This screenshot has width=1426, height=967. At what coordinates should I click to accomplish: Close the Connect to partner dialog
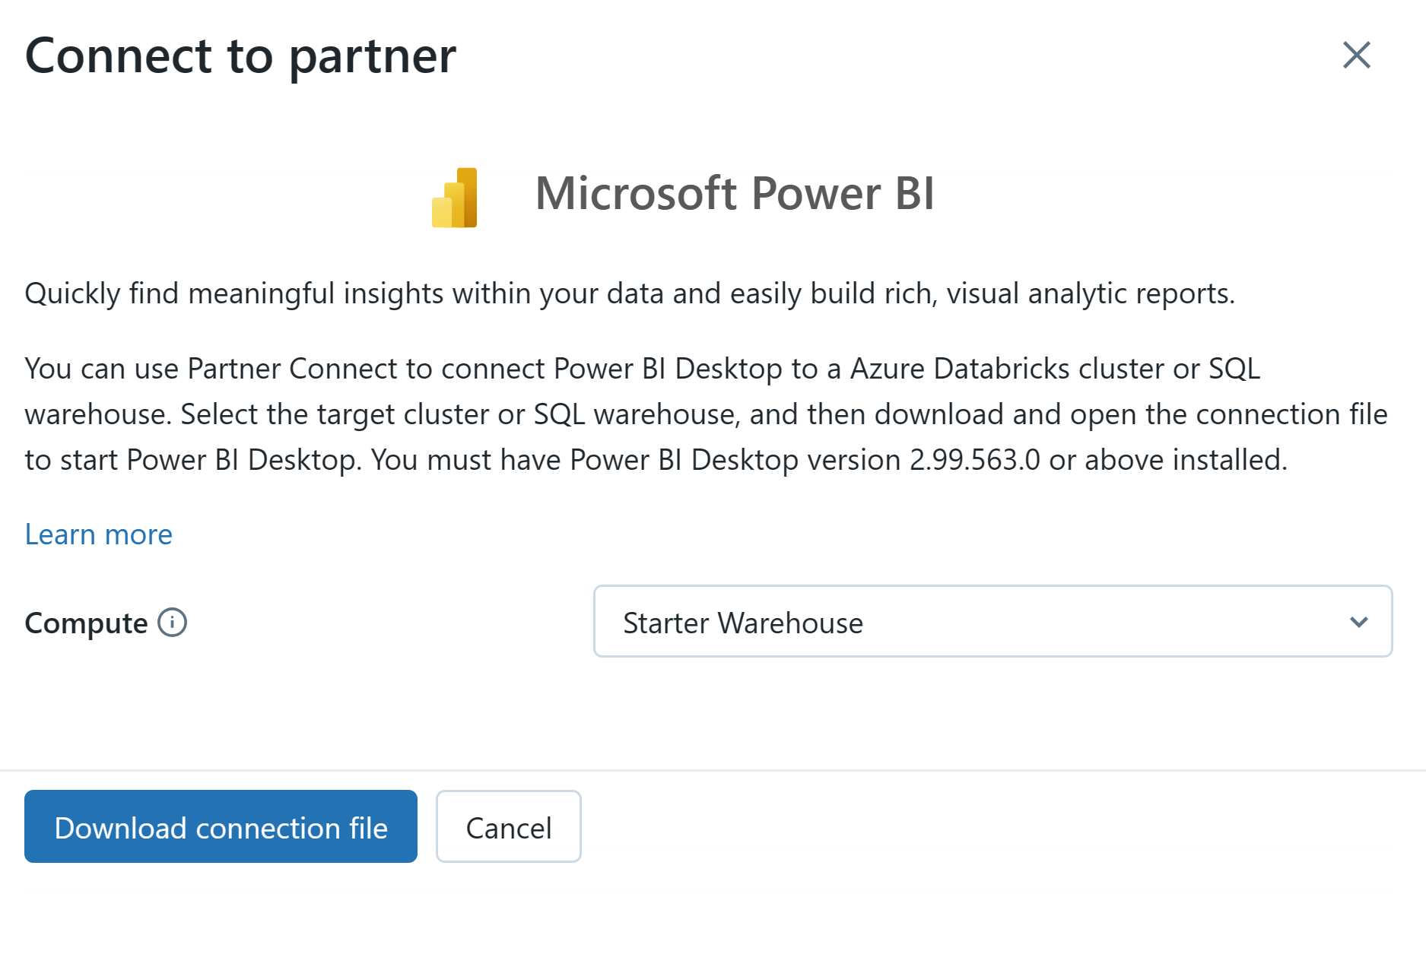(x=1356, y=55)
